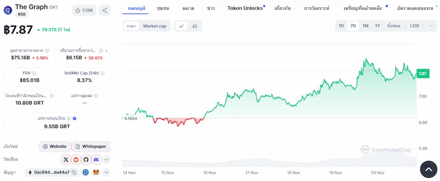This screenshot has width=440, height=181.
Task: Open the analytics (การวิเคราะห์) tab
Action: click(316, 8)
